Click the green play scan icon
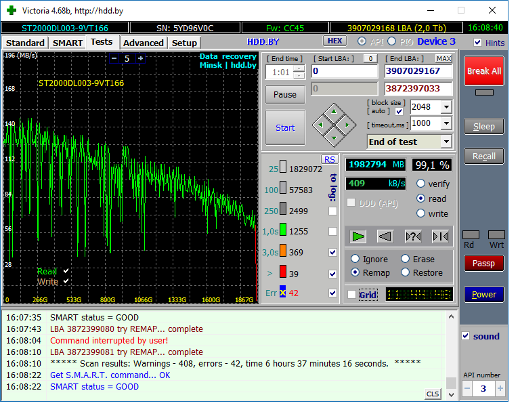The image size is (520, 416). point(358,236)
